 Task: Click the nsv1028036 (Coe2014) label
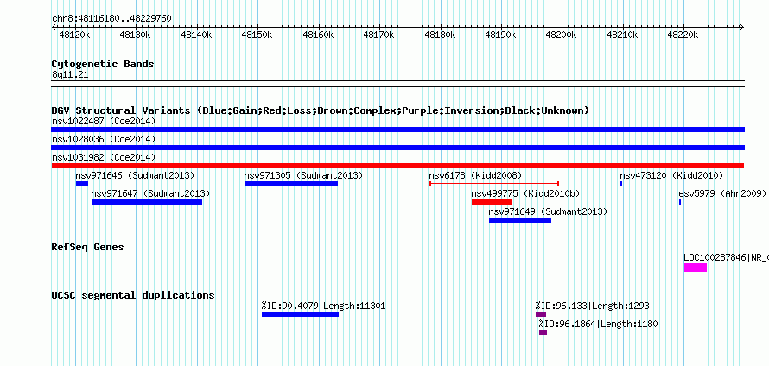point(104,139)
